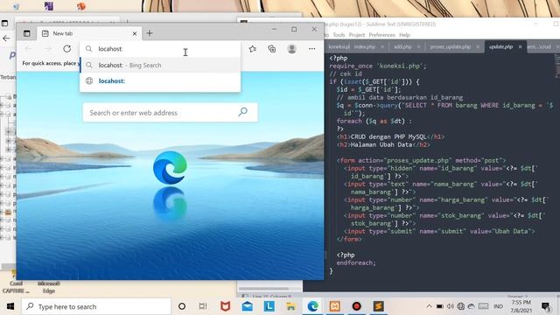Open Task View in taskbar
The image size is (560, 315).
coord(203,306)
